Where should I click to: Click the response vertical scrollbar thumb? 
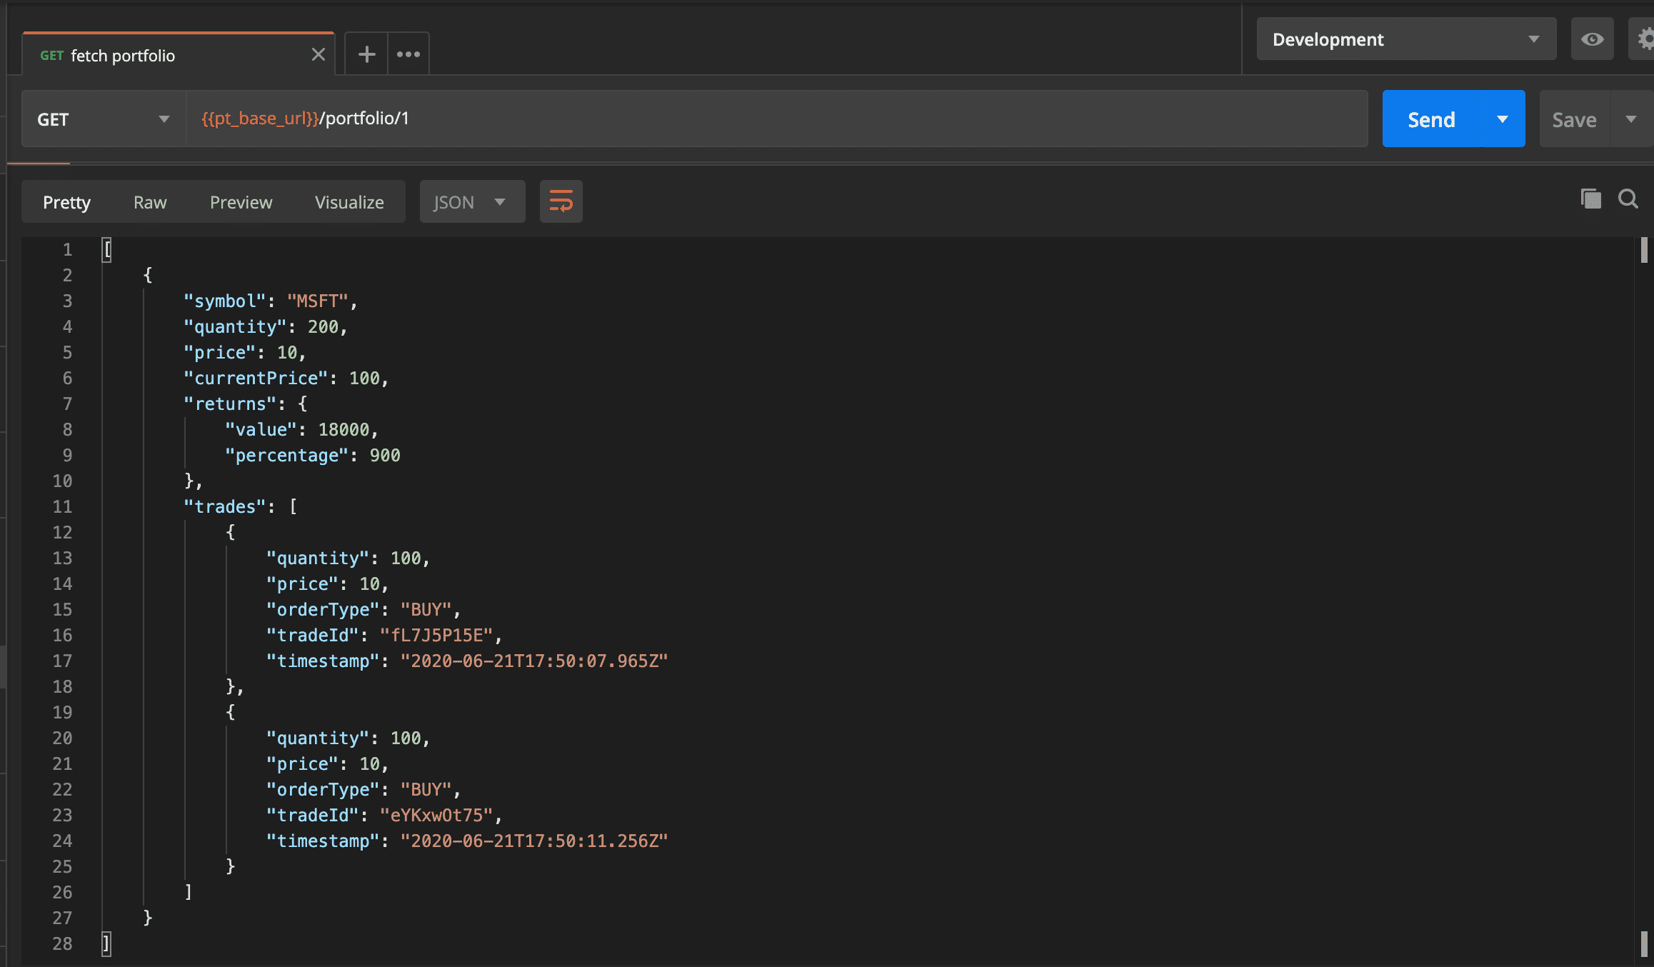pyautogui.click(x=1644, y=250)
